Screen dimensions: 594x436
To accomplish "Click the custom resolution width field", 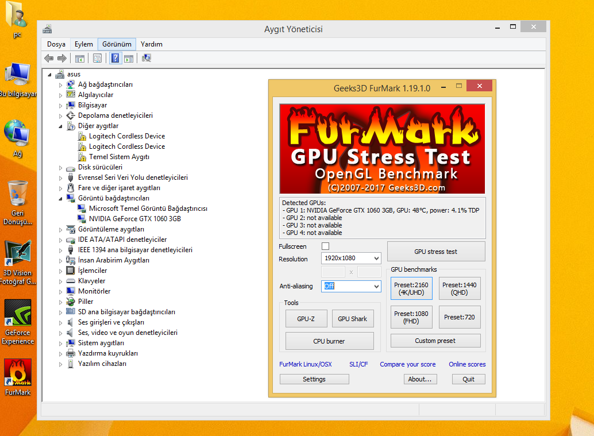I will pyautogui.click(x=333, y=272).
